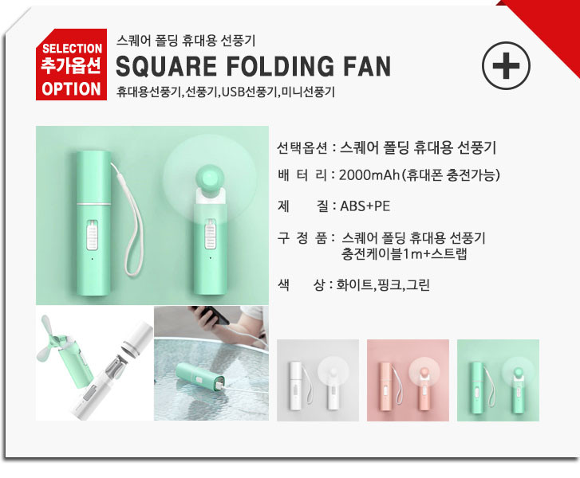The height and width of the screenshot is (478, 580).
Task: Click the 2000mAh battery specification text
Action: pos(419,174)
